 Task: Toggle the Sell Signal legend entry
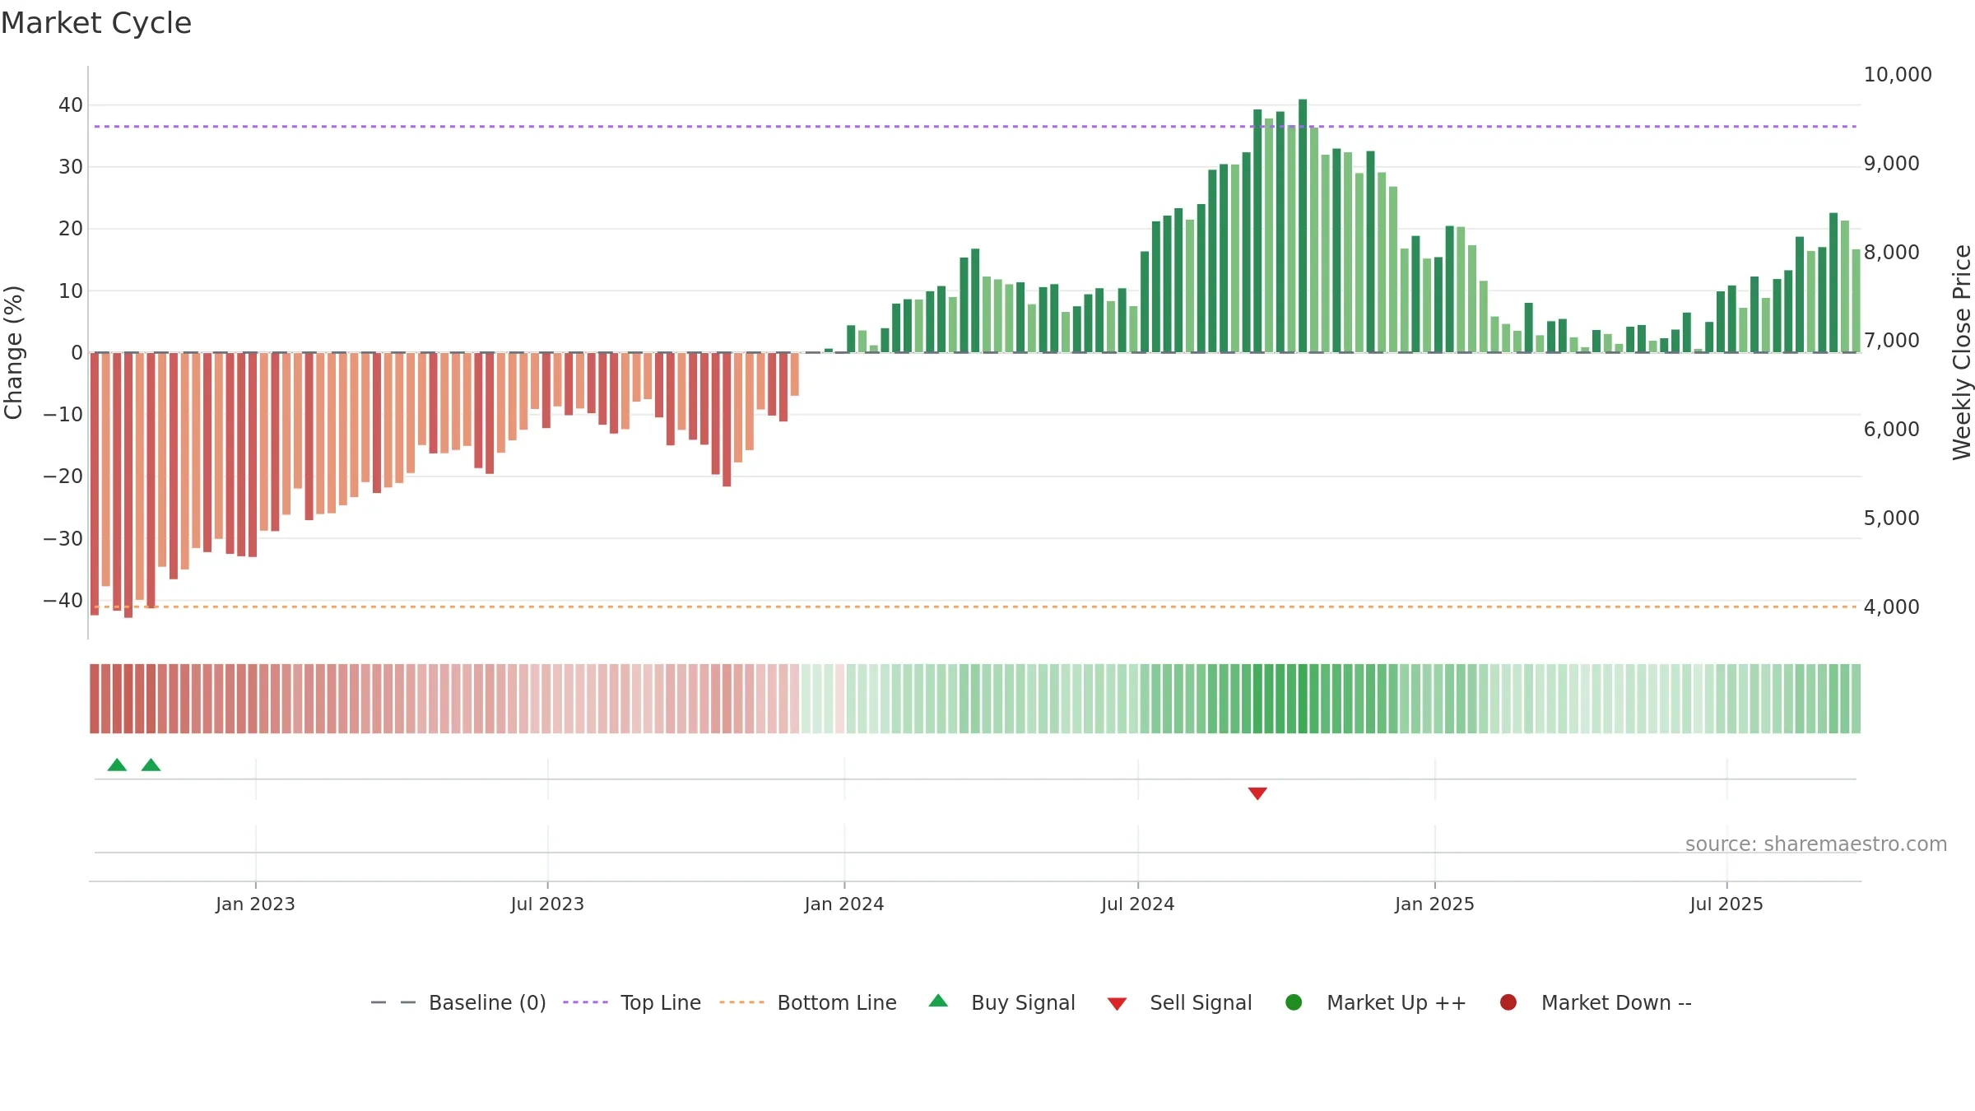(x=1179, y=1003)
